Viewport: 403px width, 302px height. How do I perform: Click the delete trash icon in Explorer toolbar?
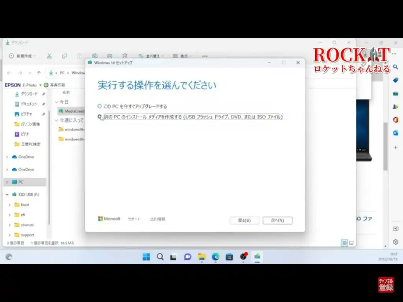125,56
